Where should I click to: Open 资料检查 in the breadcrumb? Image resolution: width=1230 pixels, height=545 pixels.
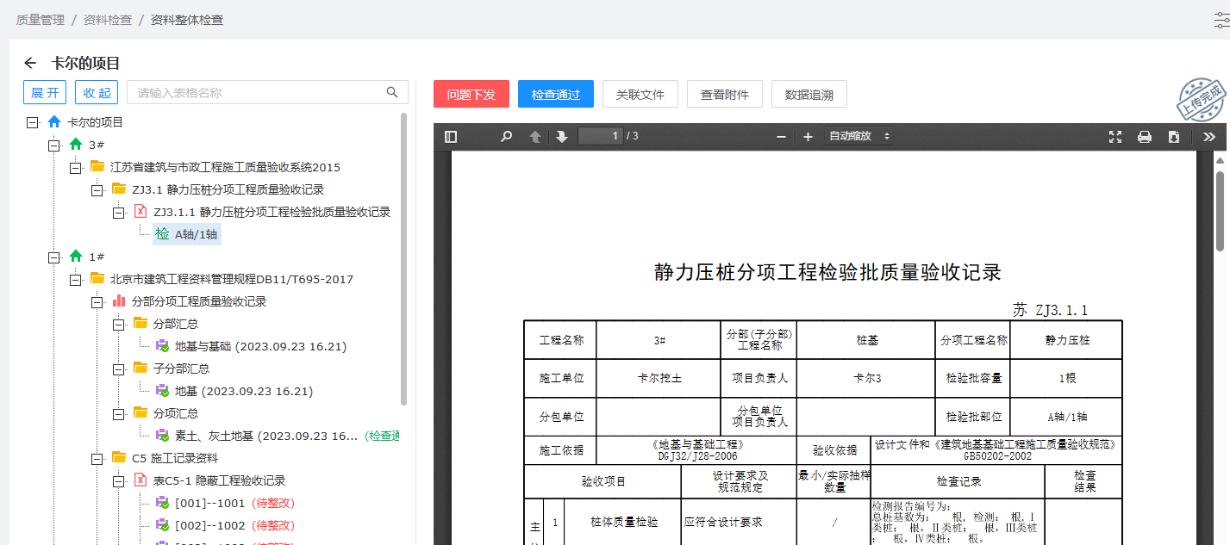point(108,19)
